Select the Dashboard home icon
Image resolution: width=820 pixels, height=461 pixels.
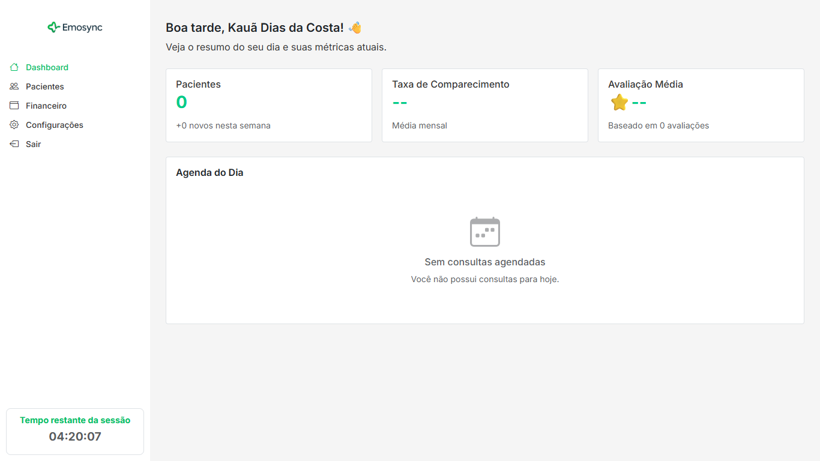click(x=14, y=67)
